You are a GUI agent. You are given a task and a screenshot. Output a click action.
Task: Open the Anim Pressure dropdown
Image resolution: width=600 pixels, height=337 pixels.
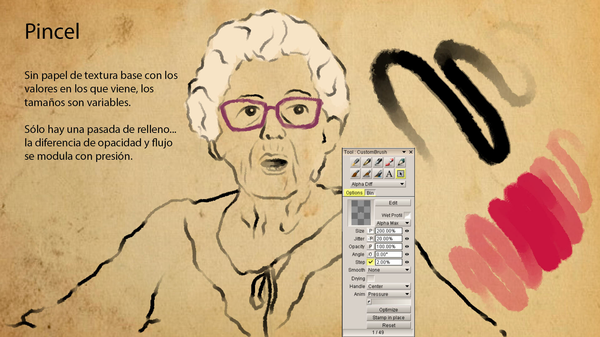coord(388,294)
